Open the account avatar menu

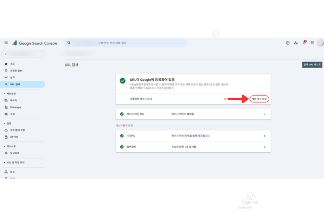(x=320, y=43)
